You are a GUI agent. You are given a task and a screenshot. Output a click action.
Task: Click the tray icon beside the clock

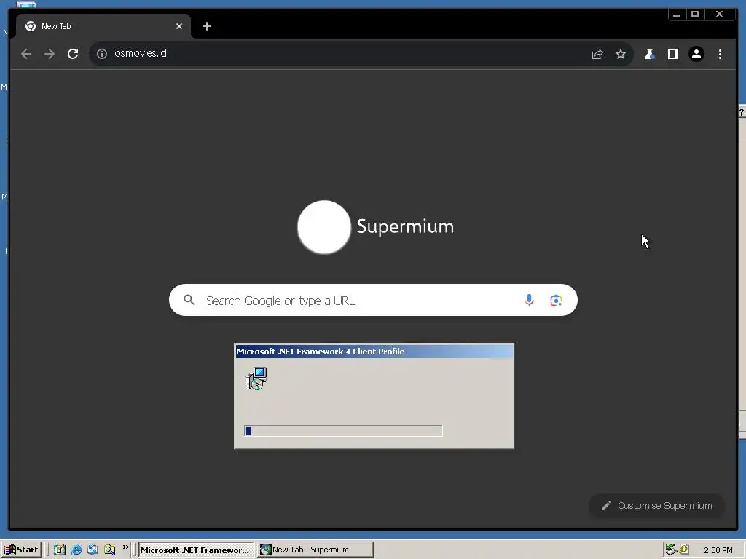[684, 550]
